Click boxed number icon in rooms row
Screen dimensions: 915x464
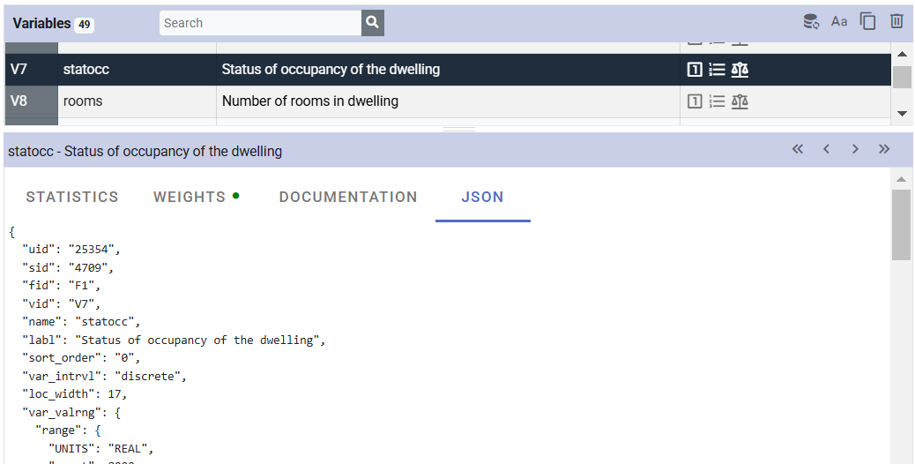pos(695,101)
